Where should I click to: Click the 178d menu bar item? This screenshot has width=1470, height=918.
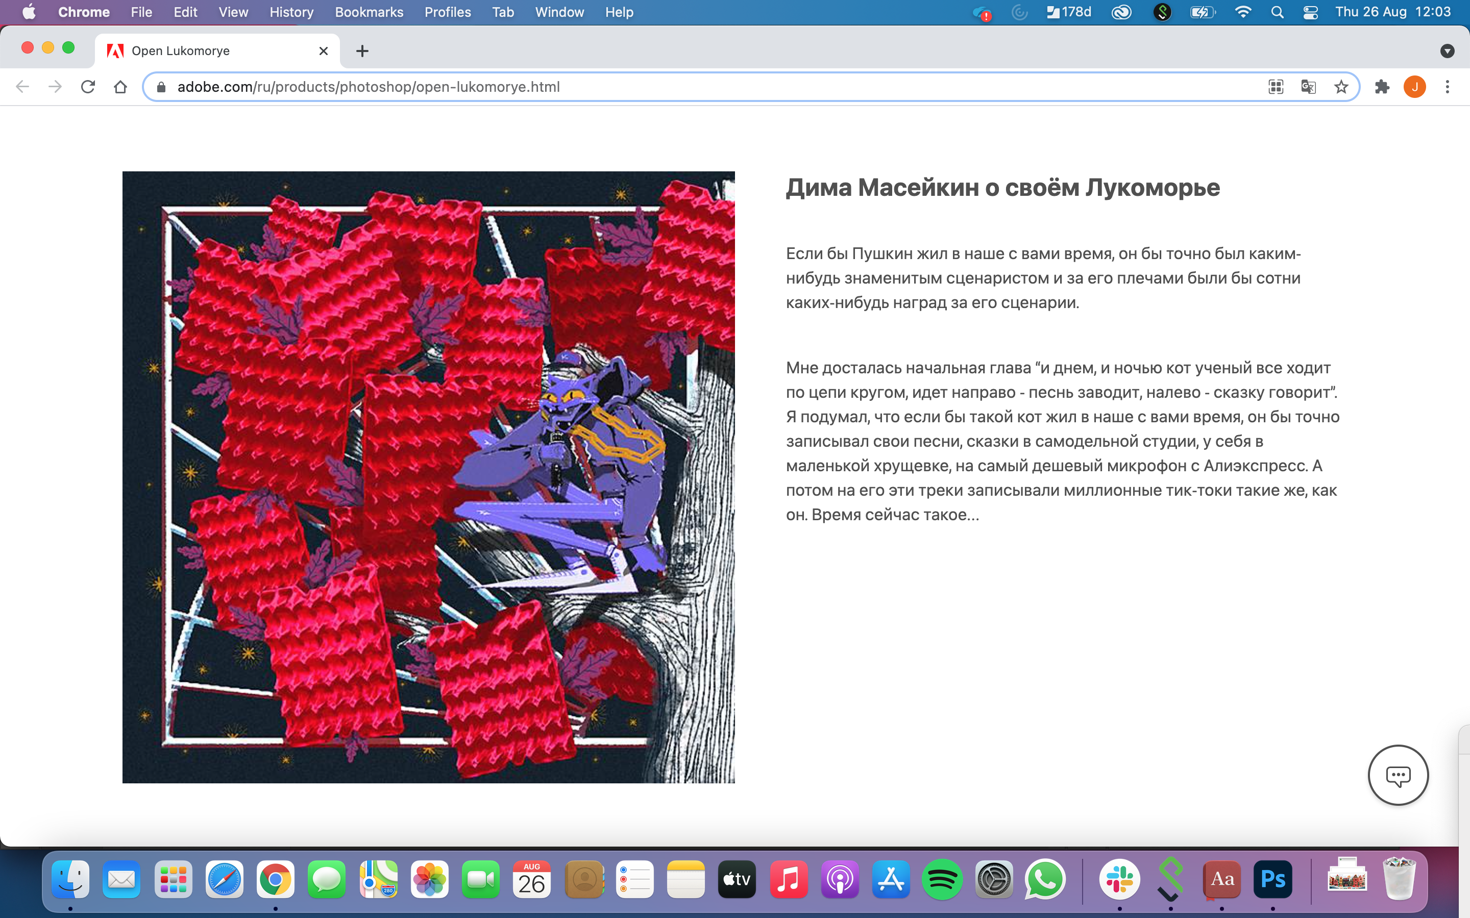[x=1068, y=12]
